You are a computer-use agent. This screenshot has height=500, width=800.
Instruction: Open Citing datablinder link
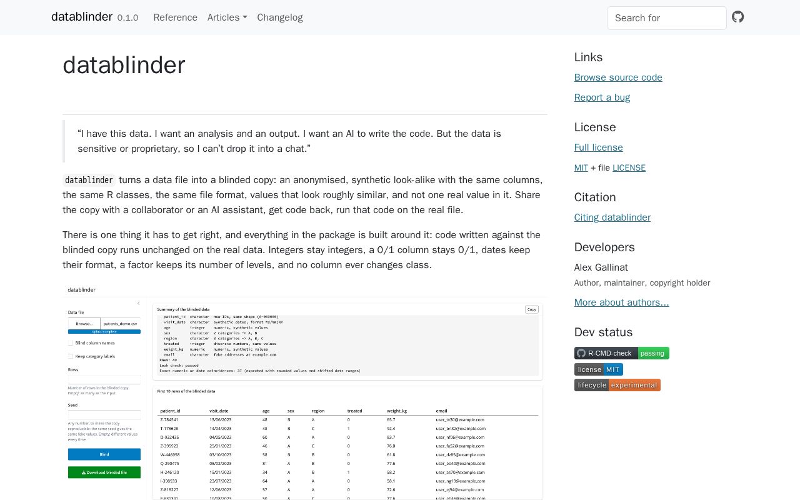coord(612,217)
